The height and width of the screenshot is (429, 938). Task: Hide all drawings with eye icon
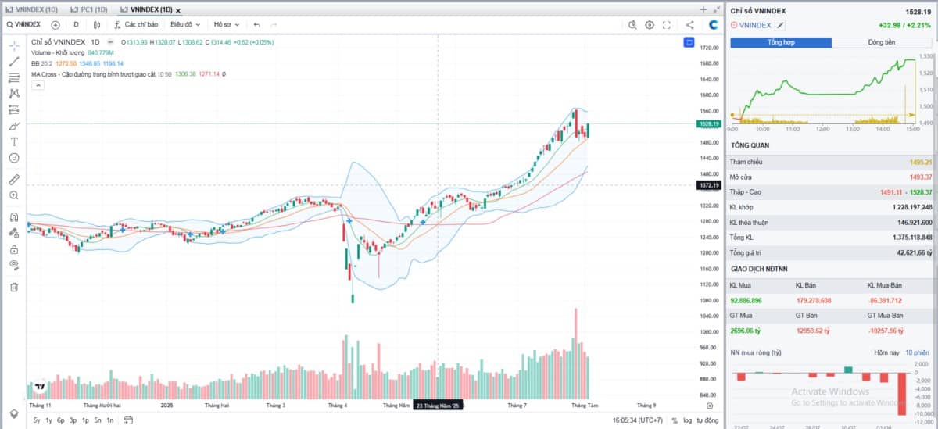click(x=14, y=265)
